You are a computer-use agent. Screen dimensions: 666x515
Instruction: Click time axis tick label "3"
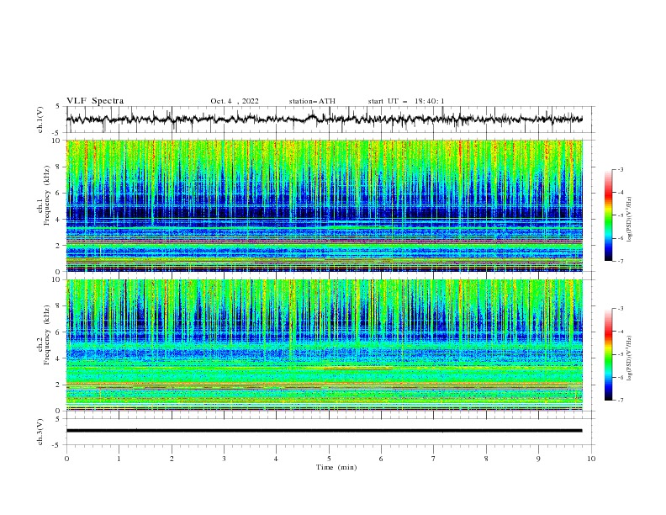225,459
